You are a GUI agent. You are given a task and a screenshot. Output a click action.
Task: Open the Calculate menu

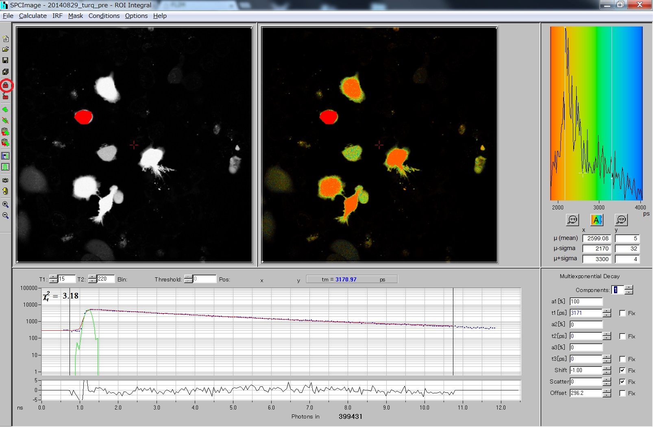[x=33, y=16]
